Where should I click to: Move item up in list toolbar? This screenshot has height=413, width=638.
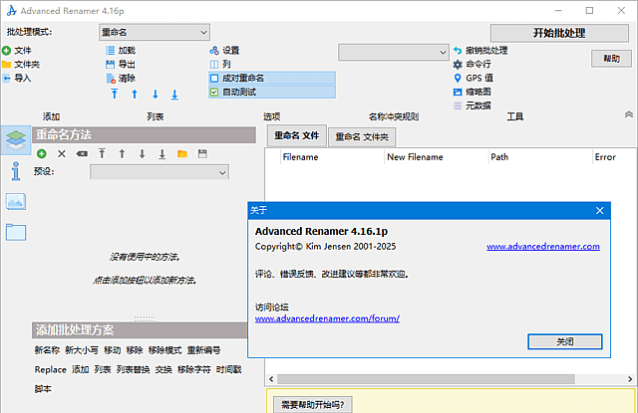click(x=135, y=95)
